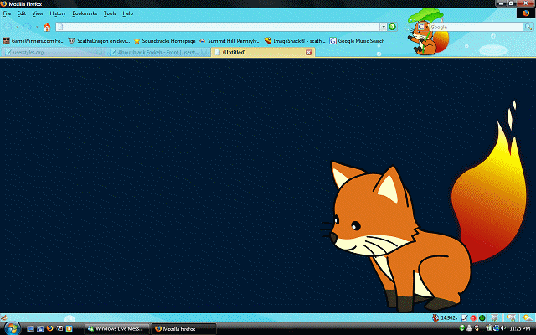Open the View menu
The height and width of the screenshot is (335, 536).
38,13
